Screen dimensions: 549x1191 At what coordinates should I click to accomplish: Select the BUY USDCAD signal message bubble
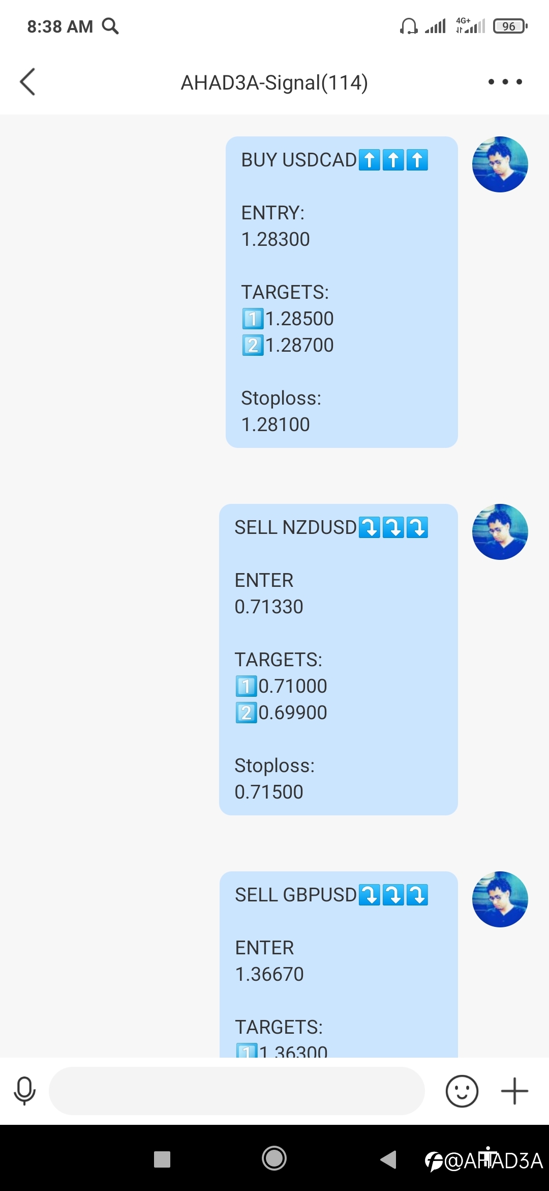(342, 292)
